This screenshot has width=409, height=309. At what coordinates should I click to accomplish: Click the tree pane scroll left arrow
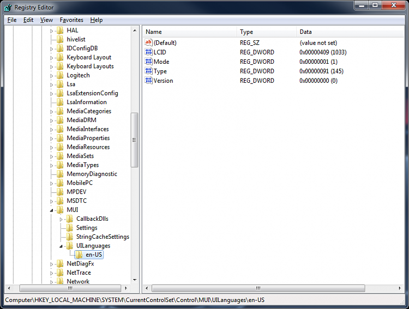[x=9, y=288]
